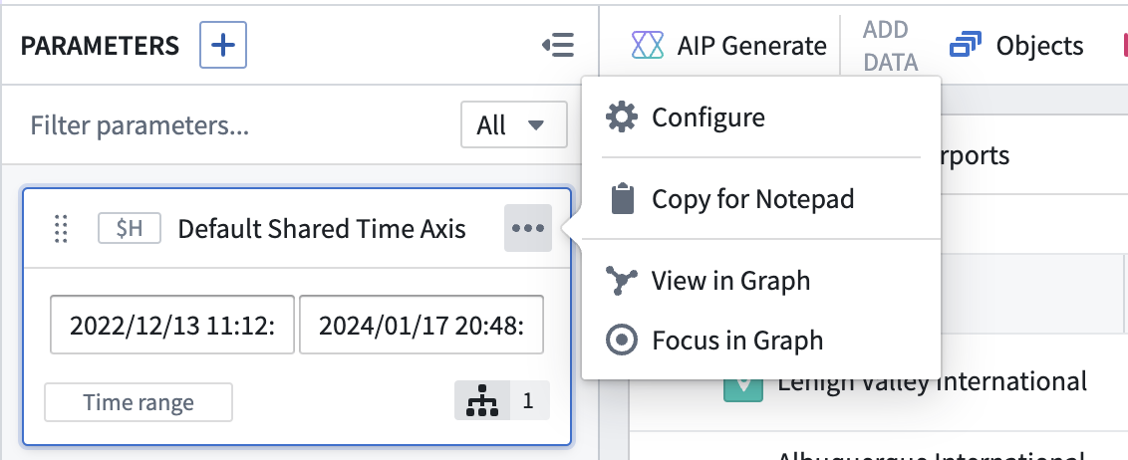Screen dimensions: 1128x460
Task: Open the Time range type selector
Action: (139, 402)
